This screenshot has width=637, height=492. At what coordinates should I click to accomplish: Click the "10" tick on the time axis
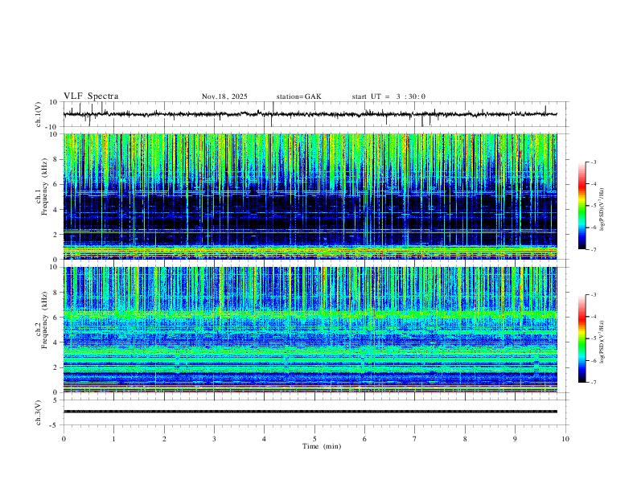point(565,439)
